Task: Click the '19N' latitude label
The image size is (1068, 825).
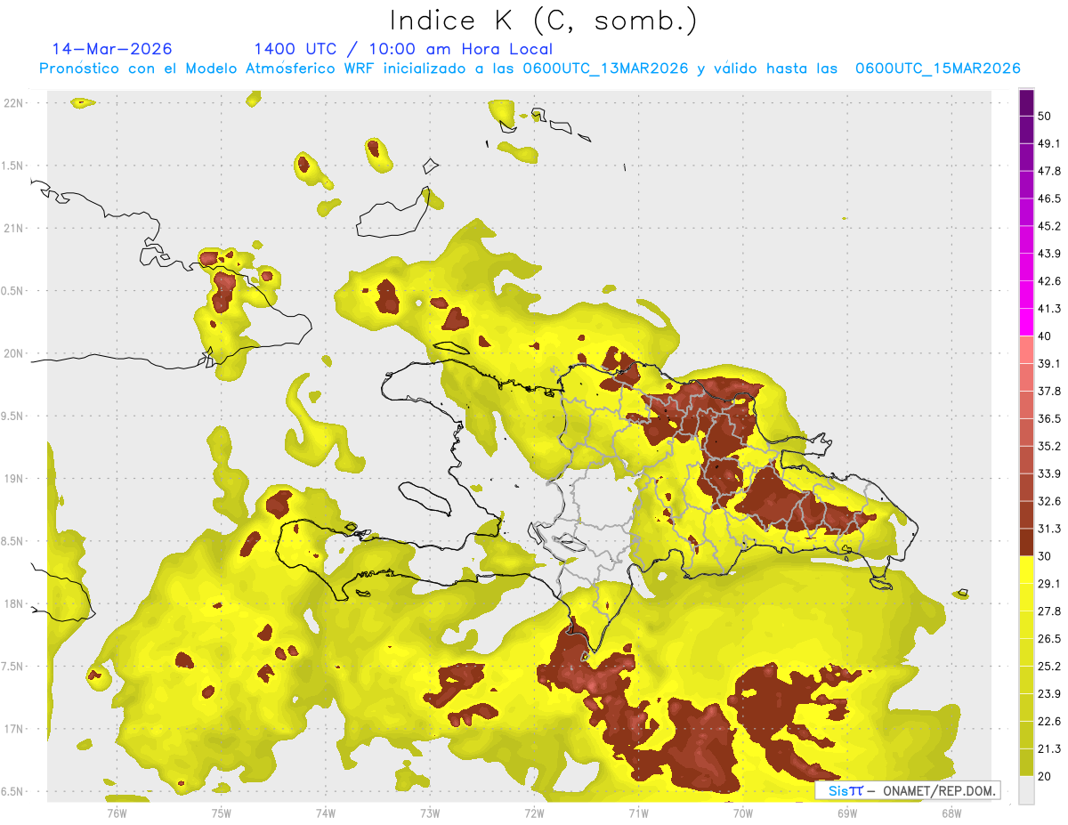Action: coord(13,478)
